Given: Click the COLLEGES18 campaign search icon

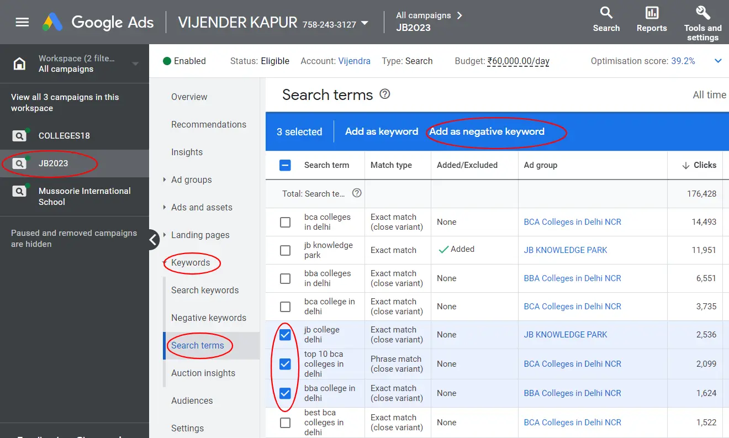Looking at the screenshot, I should point(20,136).
